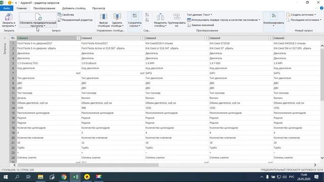This screenshot has width=324, height=182.
Task: Click the smiley feedback icon in title bar
Action: pos(10,3)
